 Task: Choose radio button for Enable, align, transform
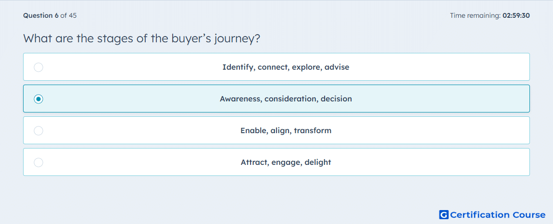38,131
